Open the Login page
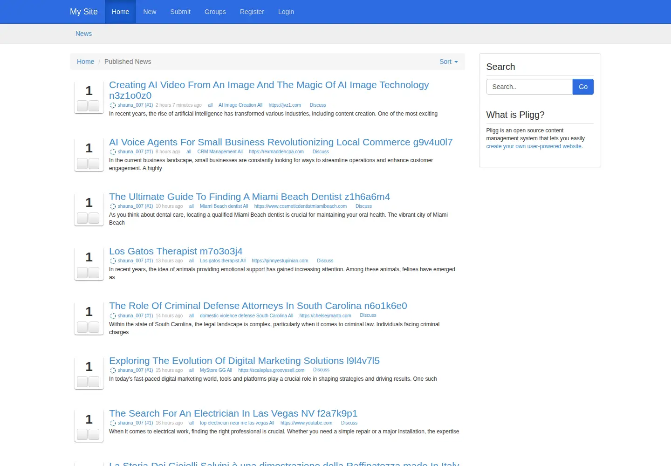 (x=286, y=12)
